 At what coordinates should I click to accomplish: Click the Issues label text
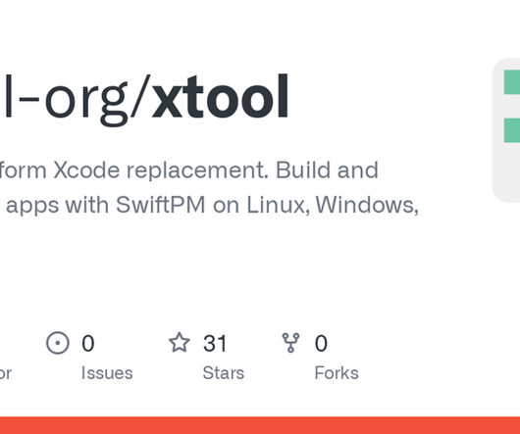pos(107,373)
